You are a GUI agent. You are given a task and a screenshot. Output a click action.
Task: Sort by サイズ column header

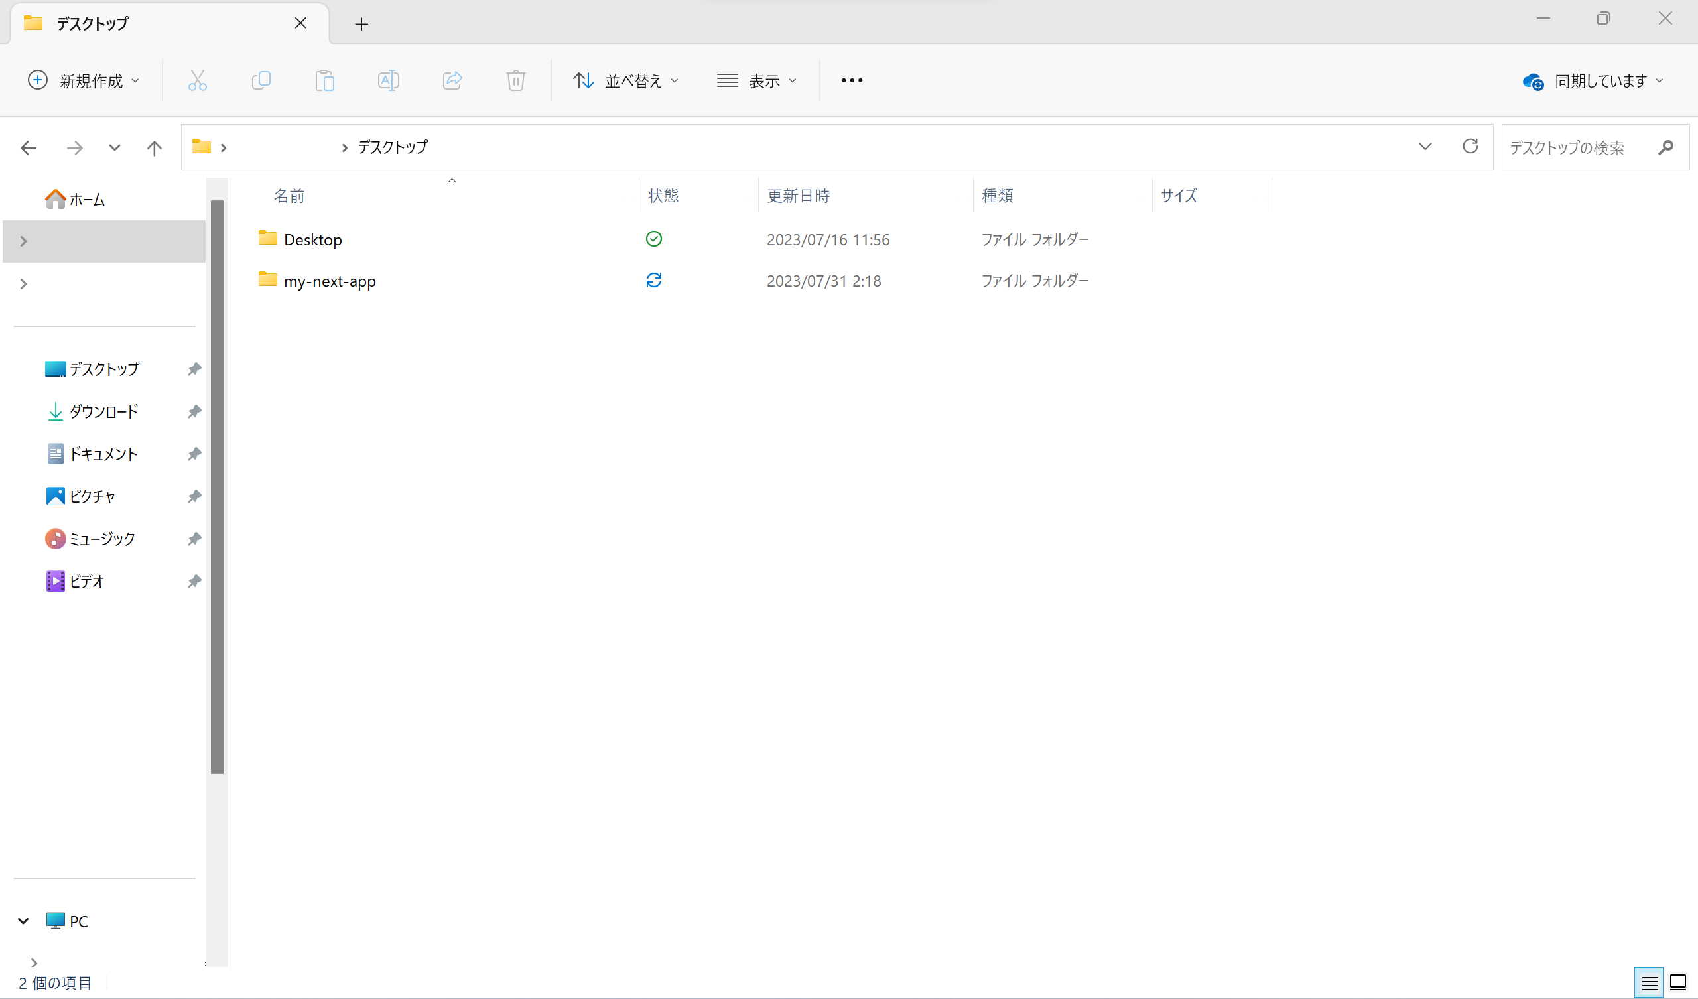pyautogui.click(x=1179, y=196)
